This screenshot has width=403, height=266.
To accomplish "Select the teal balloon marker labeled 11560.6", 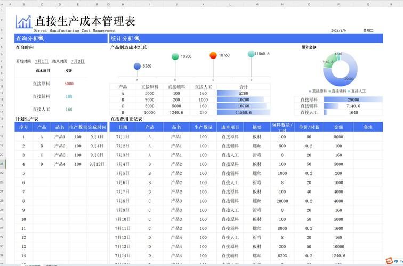I will point(251,54).
